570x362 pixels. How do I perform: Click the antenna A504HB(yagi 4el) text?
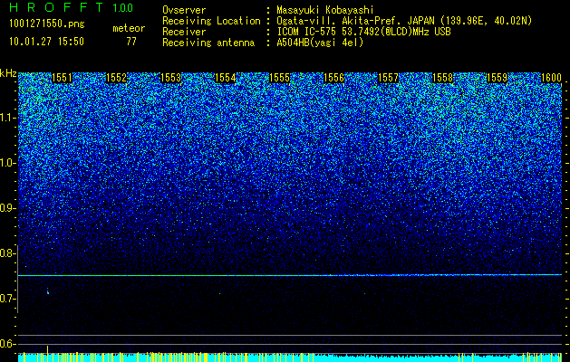tap(320, 43)
